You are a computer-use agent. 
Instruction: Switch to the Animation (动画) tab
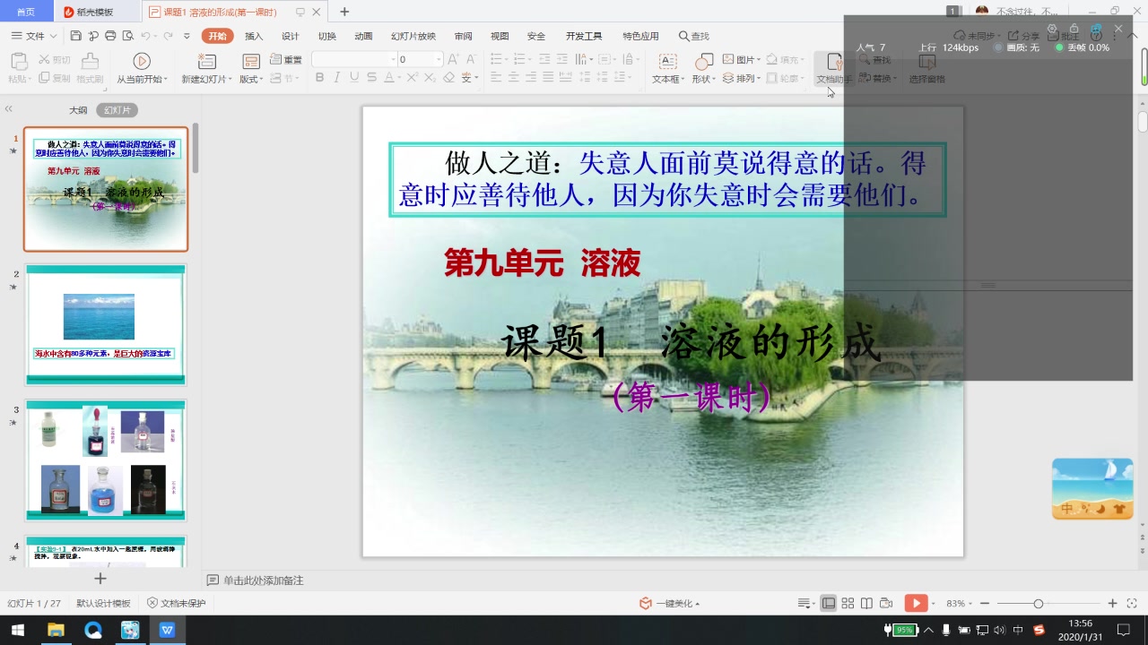[363, 36]
